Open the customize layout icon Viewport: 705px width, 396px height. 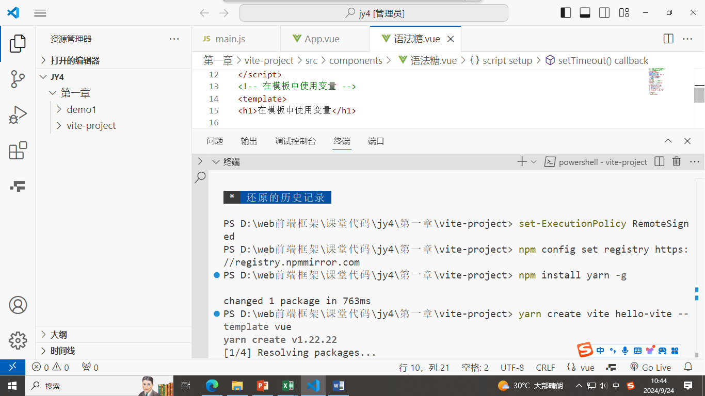click(x=624, y=13)
